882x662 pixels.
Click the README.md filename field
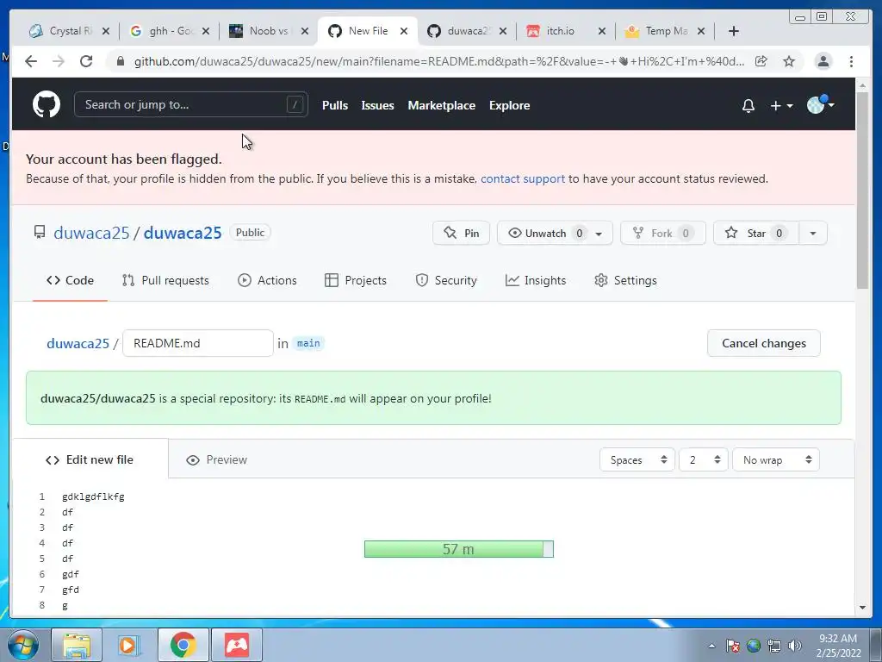[198, 343]
